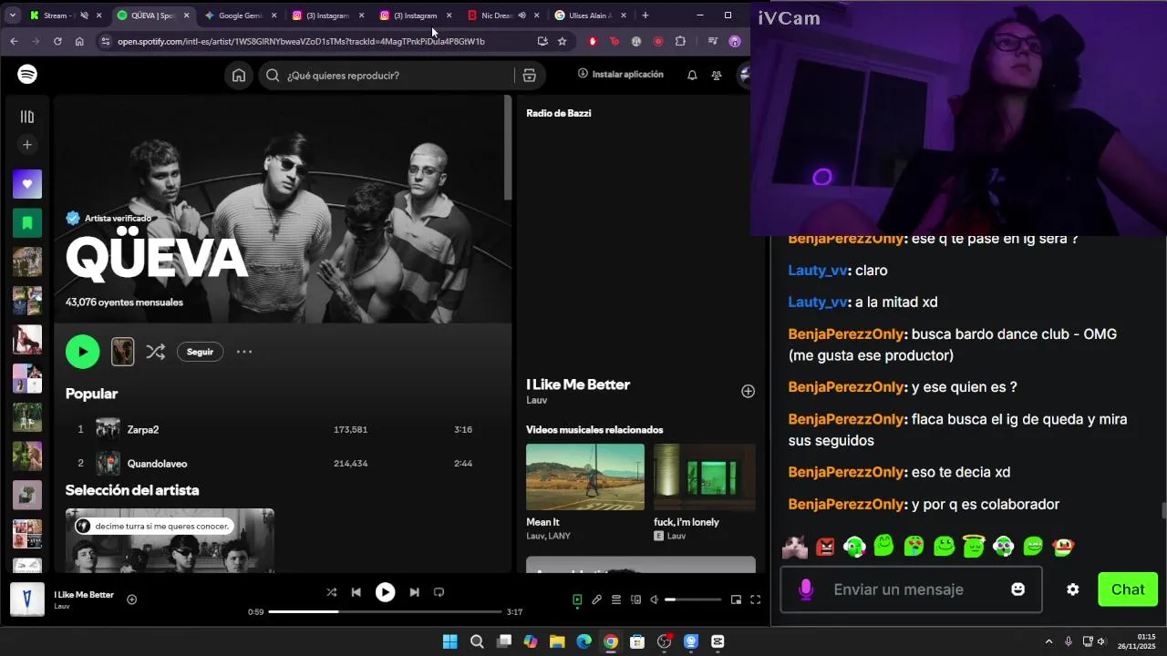The image size is (1167, 656).
Task: Toggle shuffle next to artist play button
Action: pos(156,352)
